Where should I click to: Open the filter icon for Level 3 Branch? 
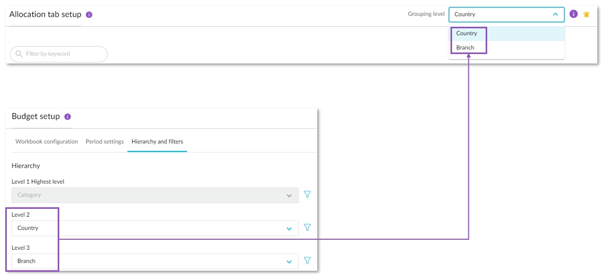coord(307,261)
